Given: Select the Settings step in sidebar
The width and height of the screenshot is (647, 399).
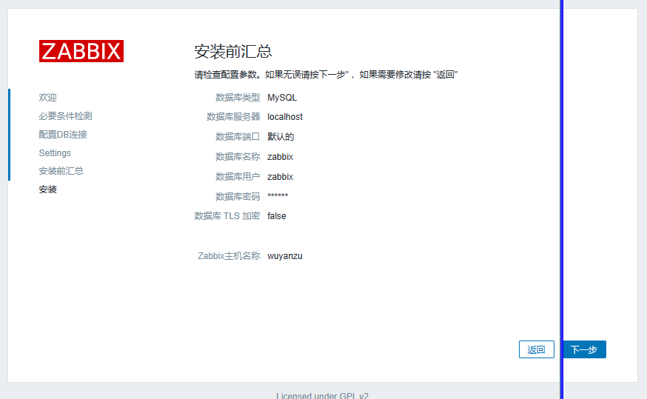Looking at the screenshot, I should pyautogui.click(x=55, y=153).
